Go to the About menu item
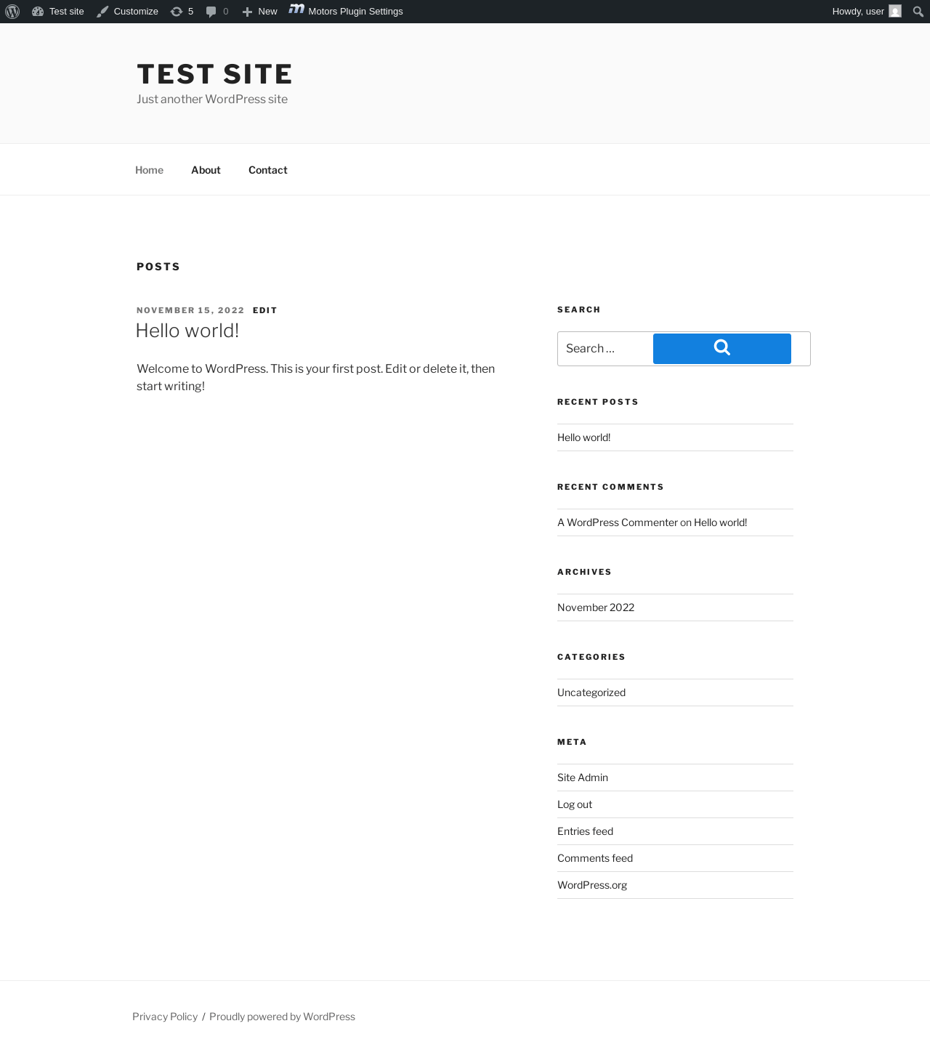 (x=206, y=170)
